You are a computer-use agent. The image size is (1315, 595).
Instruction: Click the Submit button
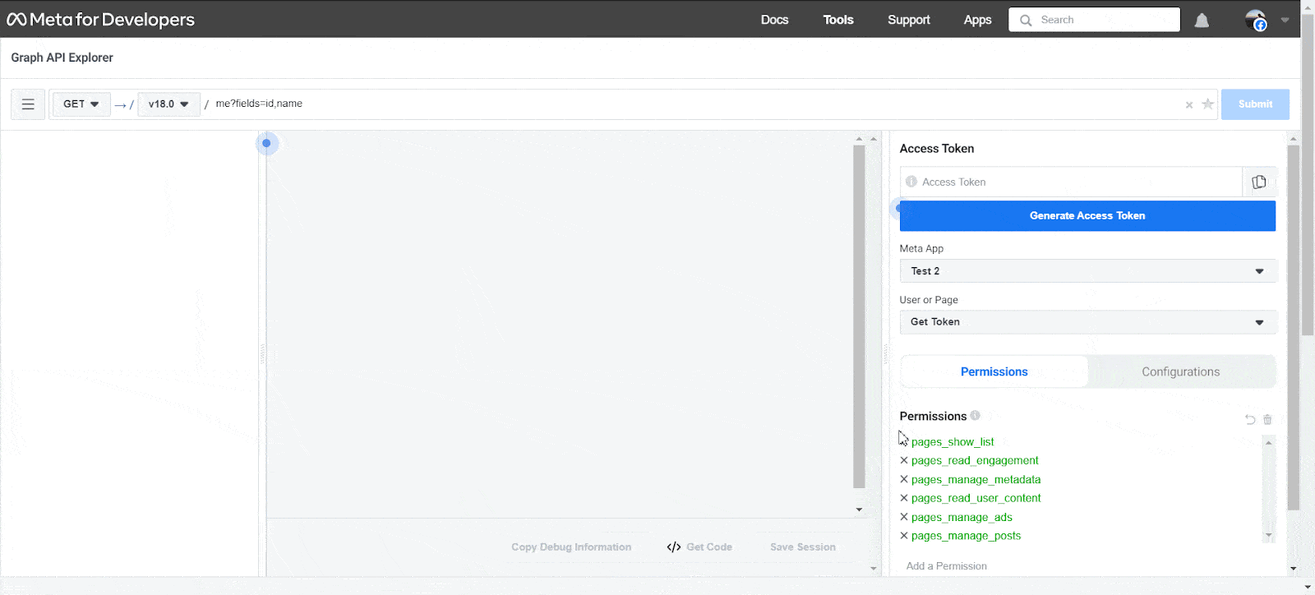[1255, 104]
